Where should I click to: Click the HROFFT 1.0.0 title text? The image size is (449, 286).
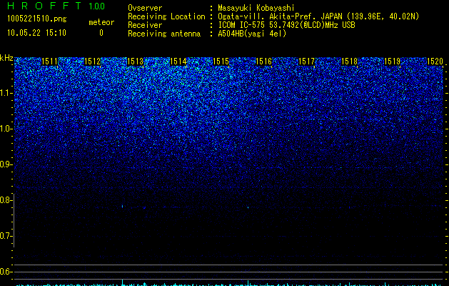point(56,6)
